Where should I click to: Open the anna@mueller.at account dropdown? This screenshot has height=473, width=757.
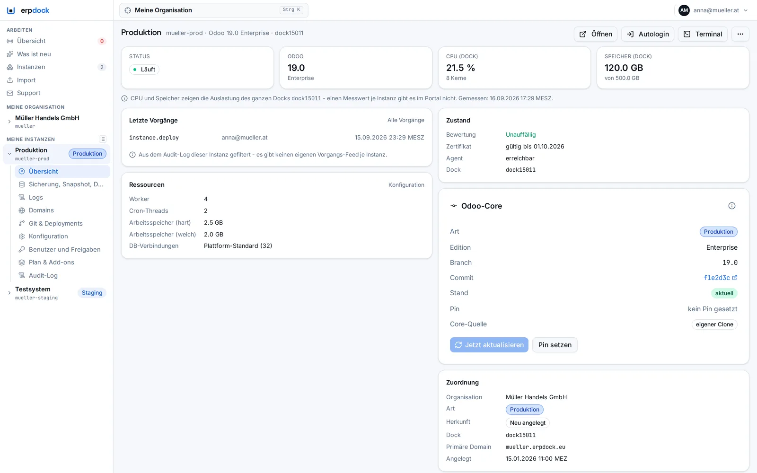coord(713,10)
